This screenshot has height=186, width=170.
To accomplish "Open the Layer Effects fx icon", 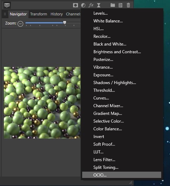I will 91,5.
